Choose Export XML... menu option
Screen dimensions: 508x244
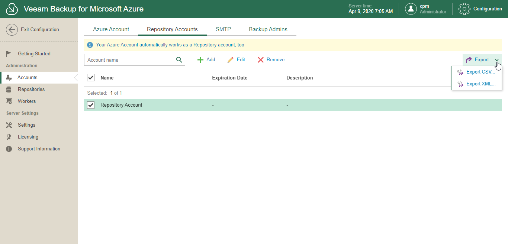coord(476,84)
